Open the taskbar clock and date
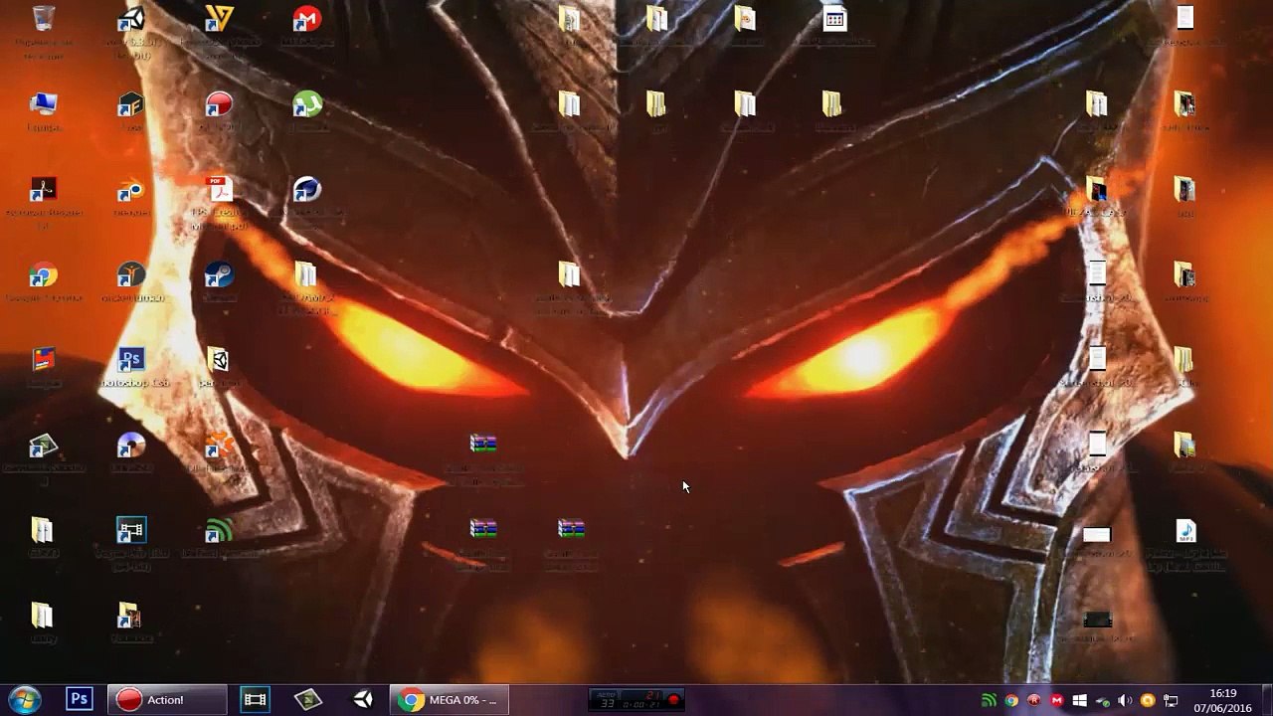Viewport: 1273px width, 716px height. click(x=1223, y=700)
